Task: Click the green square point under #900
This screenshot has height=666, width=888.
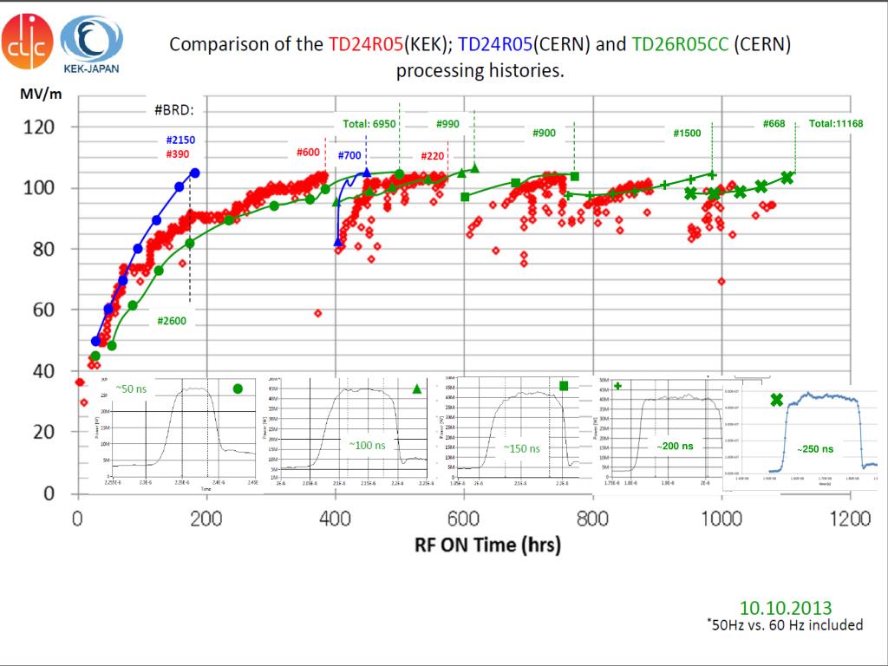Action: pos(575,176)
